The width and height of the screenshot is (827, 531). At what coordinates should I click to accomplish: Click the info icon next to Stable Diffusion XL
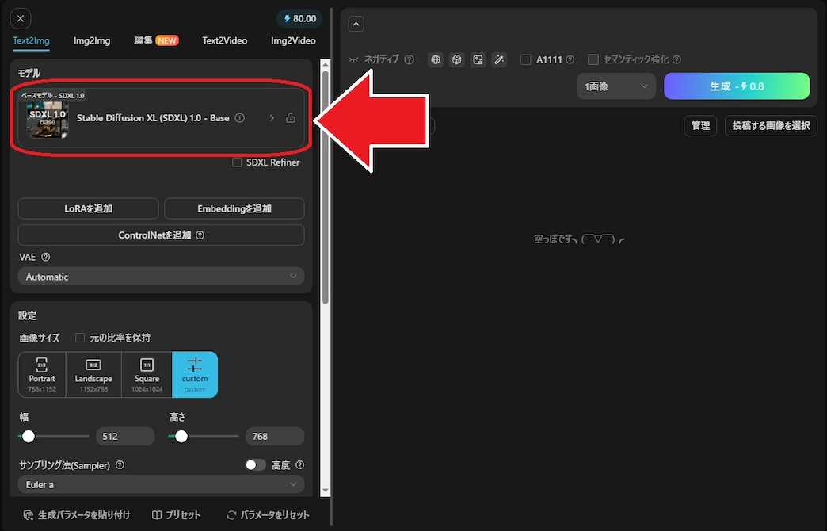(x=239, y=117)
